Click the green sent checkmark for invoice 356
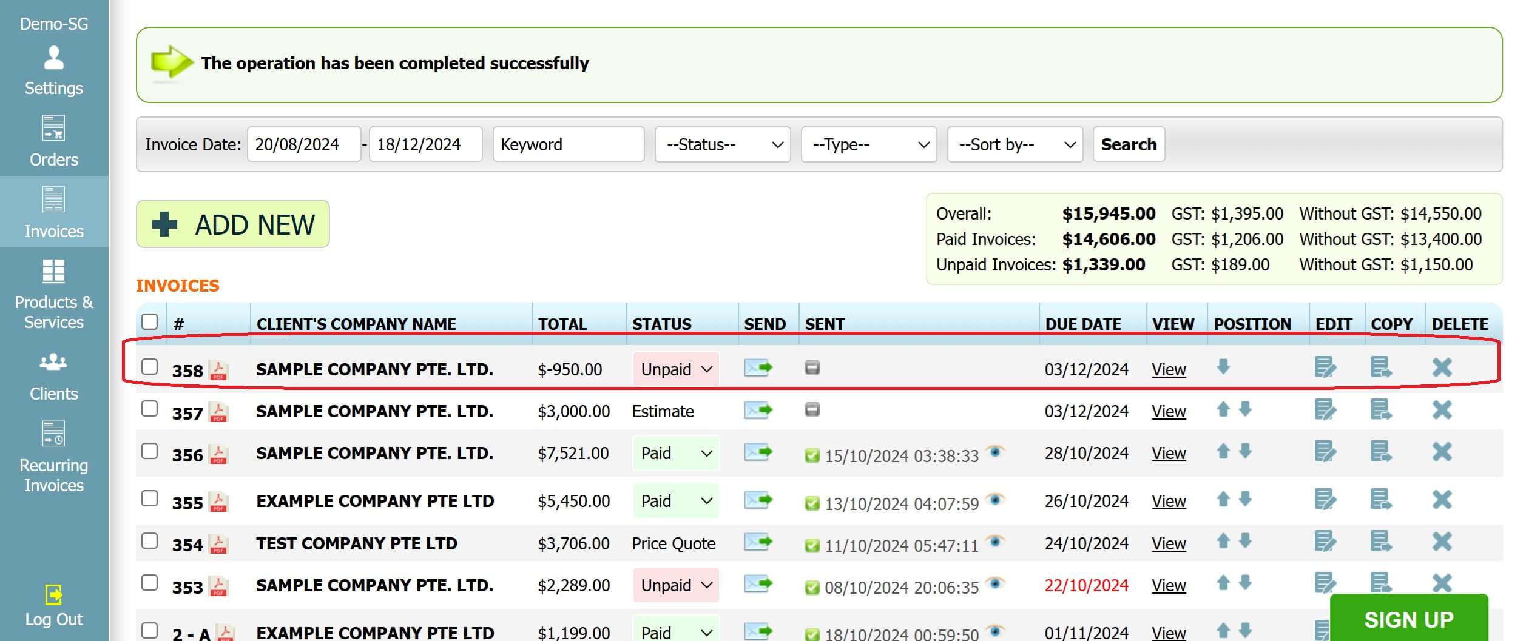This screenshot has height=641, width=1526. [x=812, y=455]
